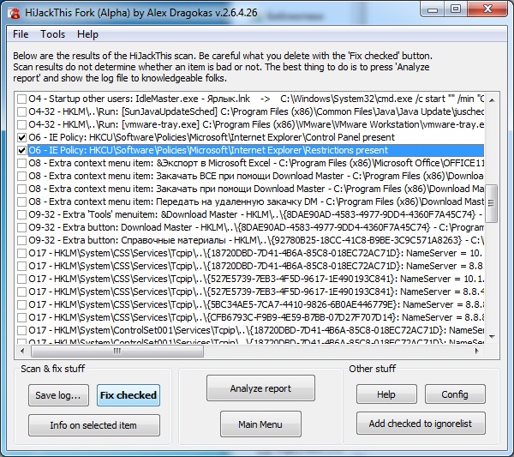This screenshot has height=457, width=514.
Task: Click the vertical scrollbar thumb
Action: click(x=492, y=203)
